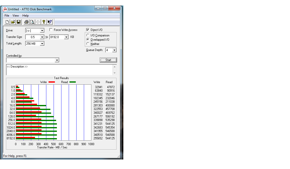Image resolution: width=290 pixels, height=169 pixels.
Task: Create a new benchmark file
Action: pos(7,22)
